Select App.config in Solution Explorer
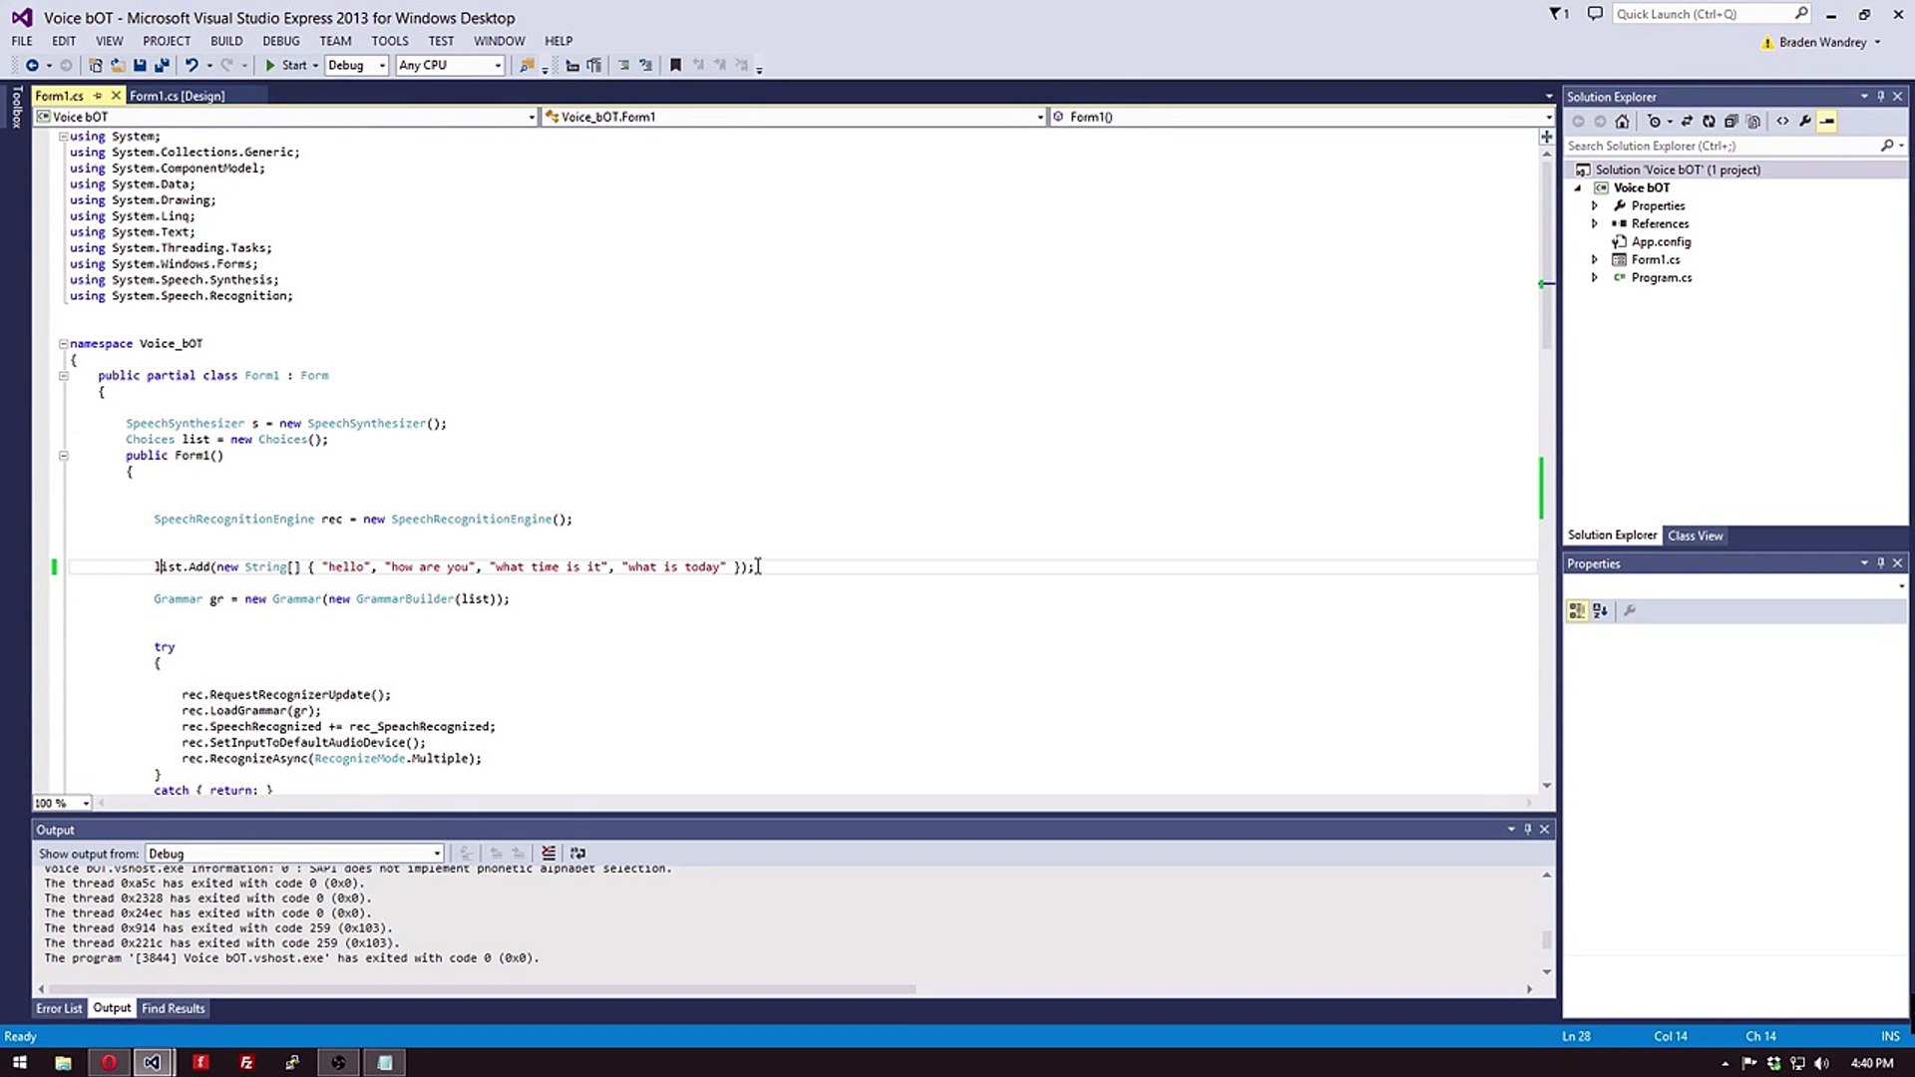Viewport: 1915px width, 1077px height. (1661, 241)
